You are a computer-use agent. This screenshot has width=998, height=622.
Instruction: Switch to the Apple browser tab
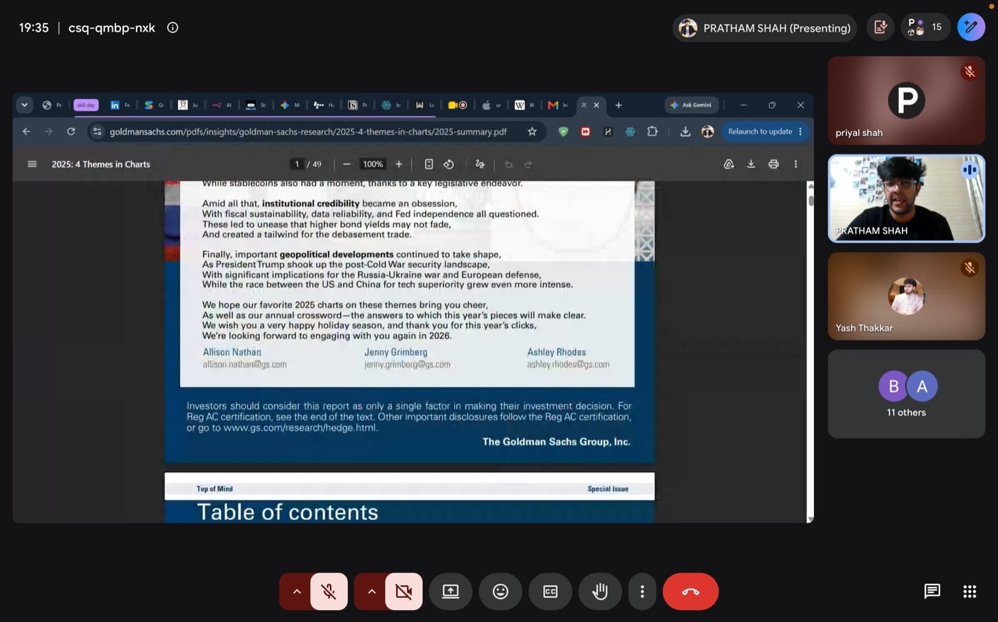pos(492,105)
